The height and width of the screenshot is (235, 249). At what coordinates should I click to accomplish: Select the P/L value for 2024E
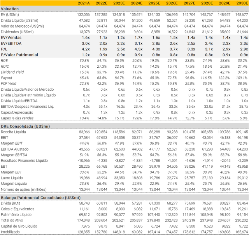pyautogui.click(x=139, y=49)
